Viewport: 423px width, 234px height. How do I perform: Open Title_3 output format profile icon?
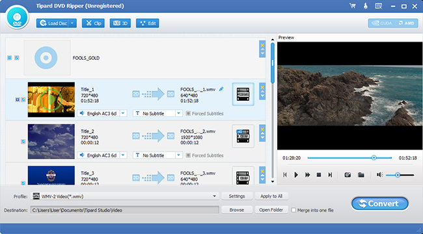tap(243, 175)
